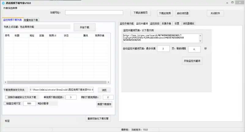Screen dimensions: 245x132
Task: Click the 最多采集 pages field
Action: [x=163, y=49]
